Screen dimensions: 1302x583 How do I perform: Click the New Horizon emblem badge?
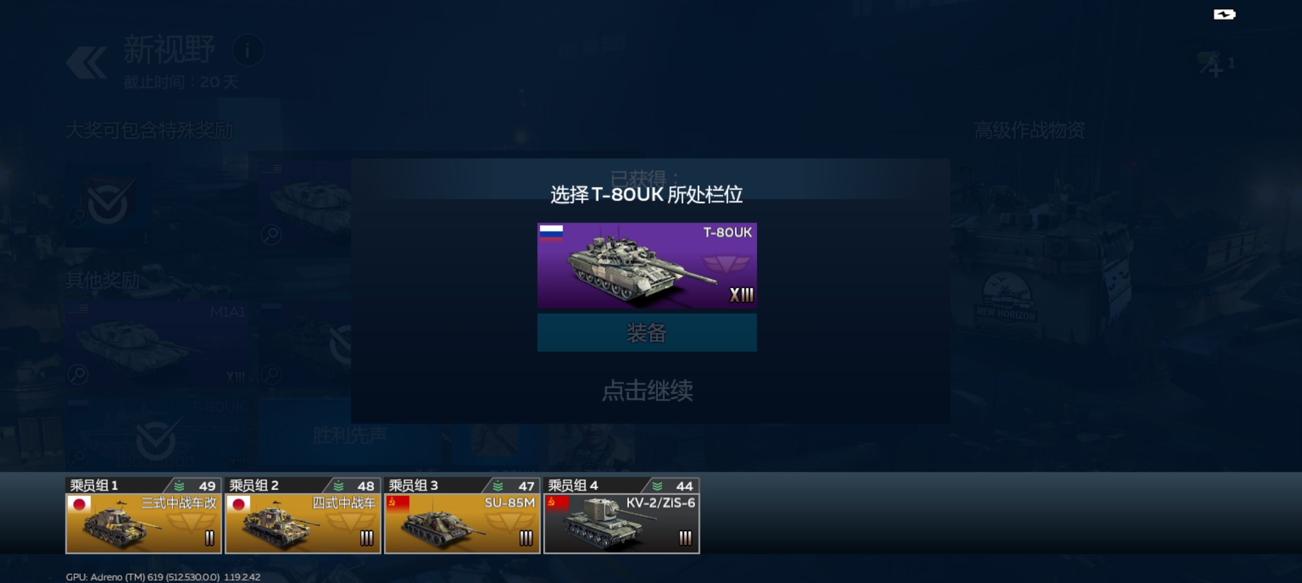[x=1006, y=297]
